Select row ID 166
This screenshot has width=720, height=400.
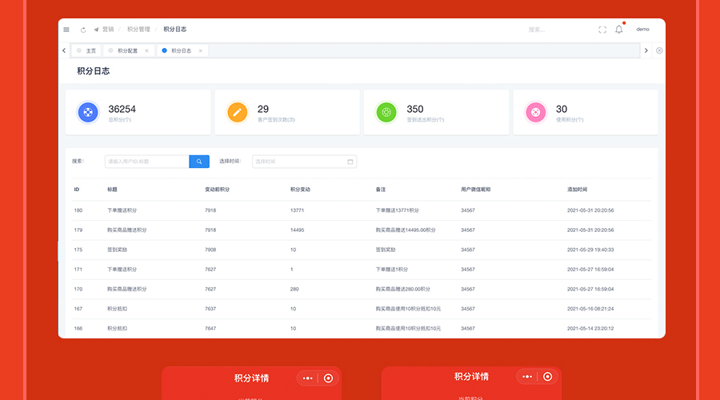click(x=78, y=329)
